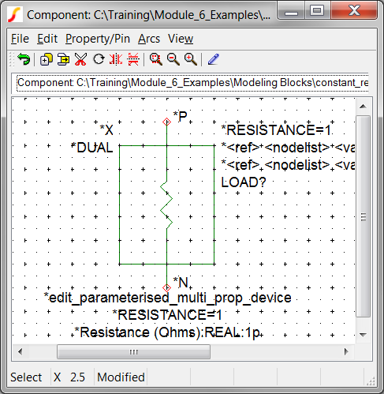
Task: Zoom in with the plus magnifier icon
Action: click(191, 59)
